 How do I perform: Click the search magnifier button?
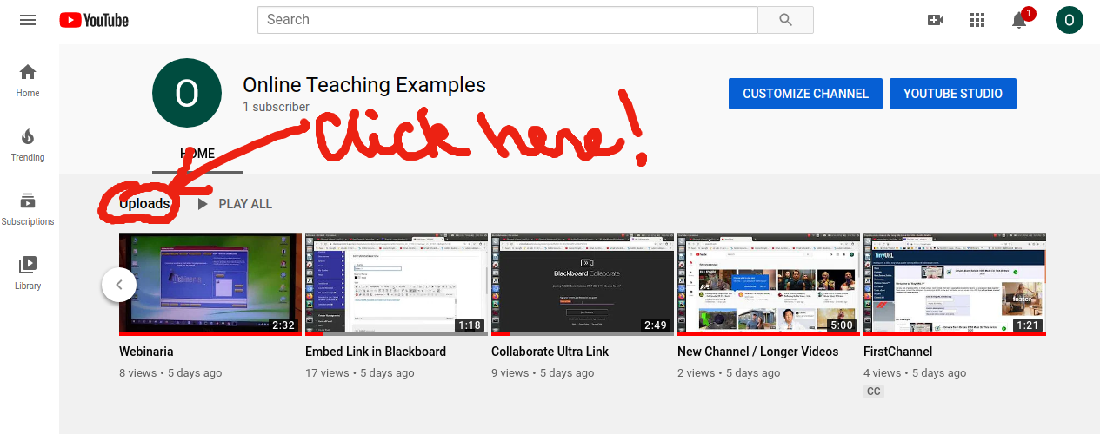click(785, 20)
